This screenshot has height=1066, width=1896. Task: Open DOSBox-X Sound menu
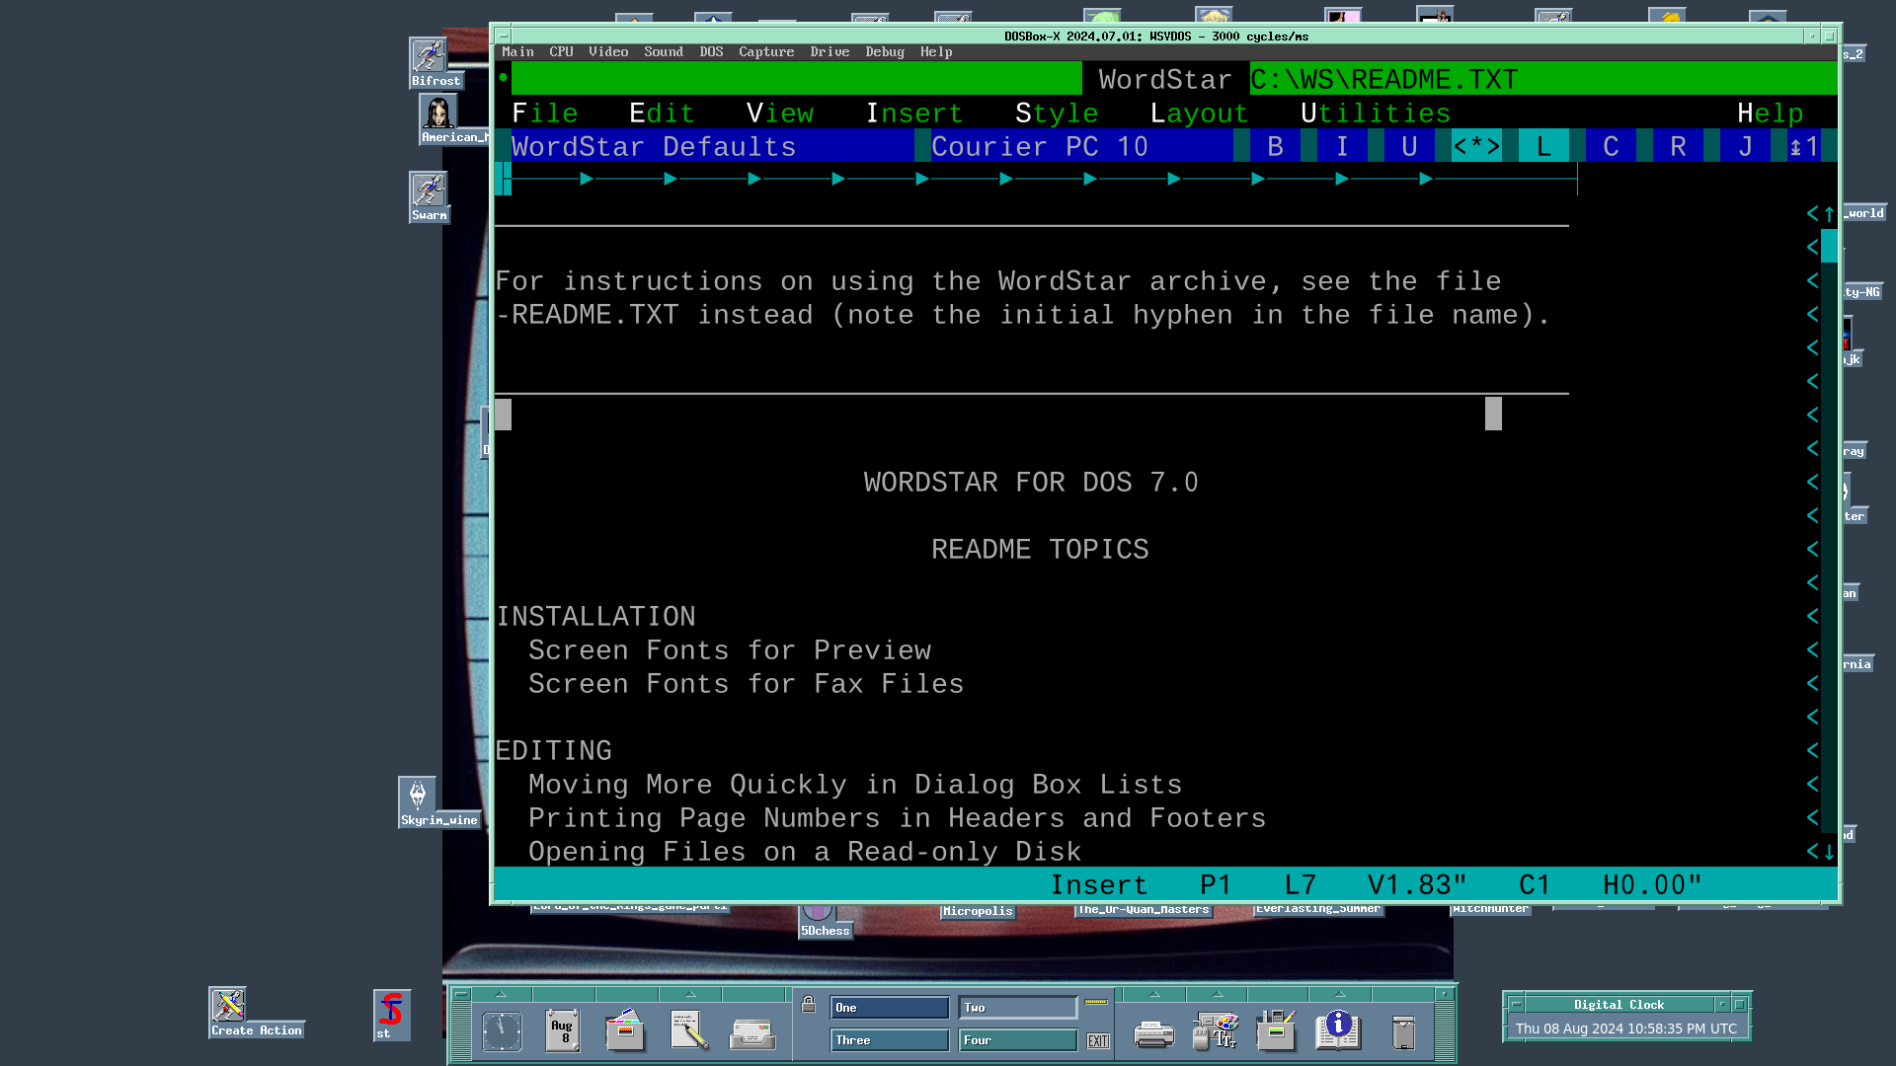coord(664,52)
